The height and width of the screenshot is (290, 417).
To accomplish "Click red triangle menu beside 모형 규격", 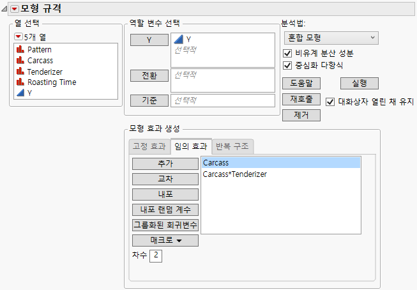I will coord(14,8).
